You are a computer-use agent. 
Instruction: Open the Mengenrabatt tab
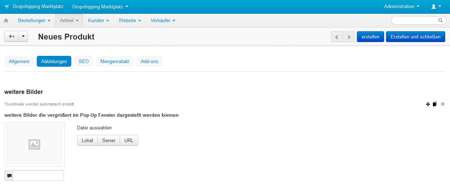click(x=115, y=61)
